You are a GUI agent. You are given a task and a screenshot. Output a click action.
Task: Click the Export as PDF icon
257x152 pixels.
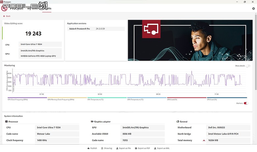pos(136,148)
